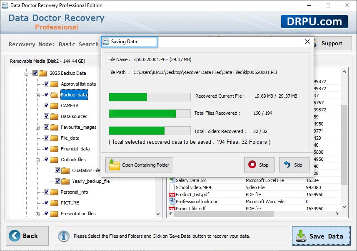The height and width of the screenshot is (251, 357).
Task: Click the Saving Data dialog title icon
Action: click(106, 42)
